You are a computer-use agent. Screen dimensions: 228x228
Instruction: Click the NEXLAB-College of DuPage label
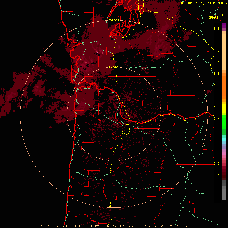202,3
